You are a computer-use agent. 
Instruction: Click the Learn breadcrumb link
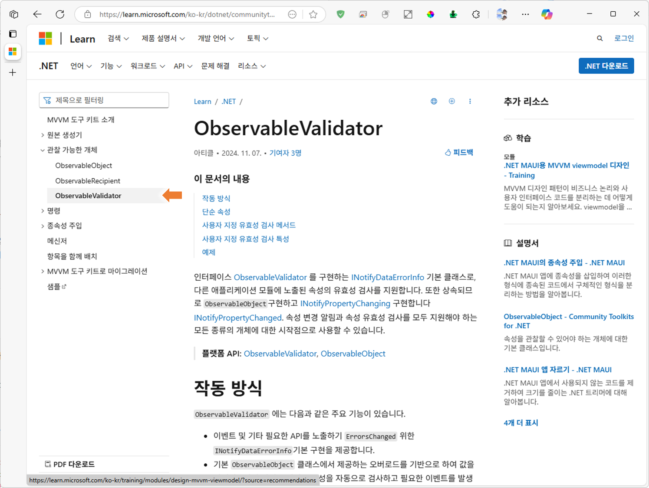click(x=202, y=102)
